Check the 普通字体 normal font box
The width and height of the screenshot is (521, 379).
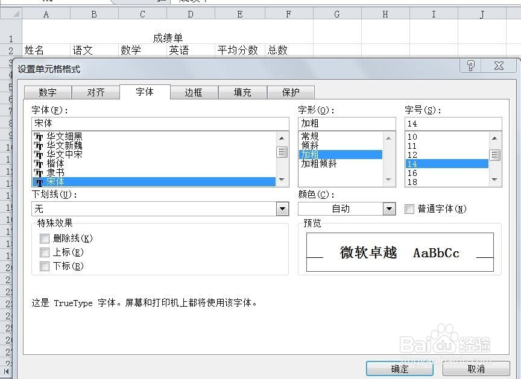[409, 209]
